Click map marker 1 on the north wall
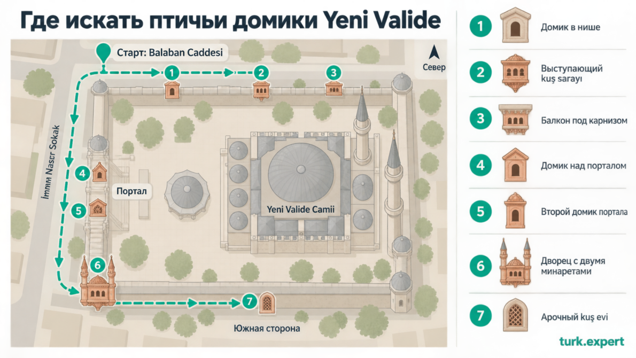 (x=172, y=73)
